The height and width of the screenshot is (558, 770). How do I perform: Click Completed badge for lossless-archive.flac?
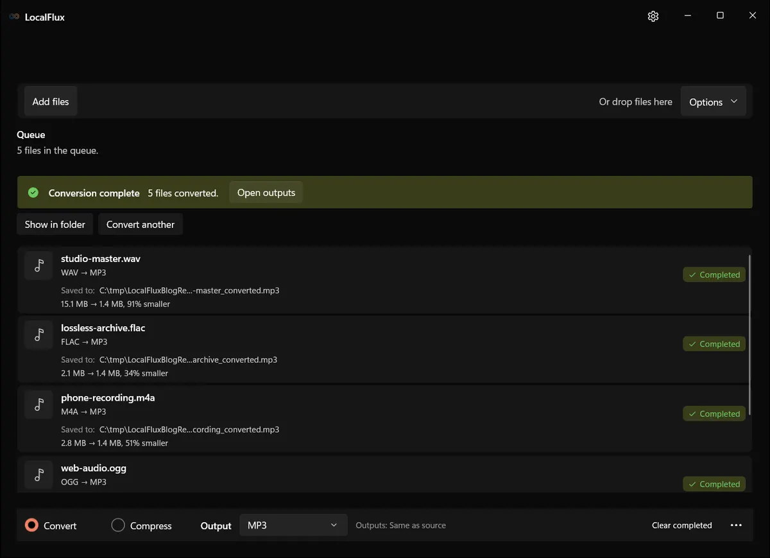pyautogui.click(x=714, y=344)
